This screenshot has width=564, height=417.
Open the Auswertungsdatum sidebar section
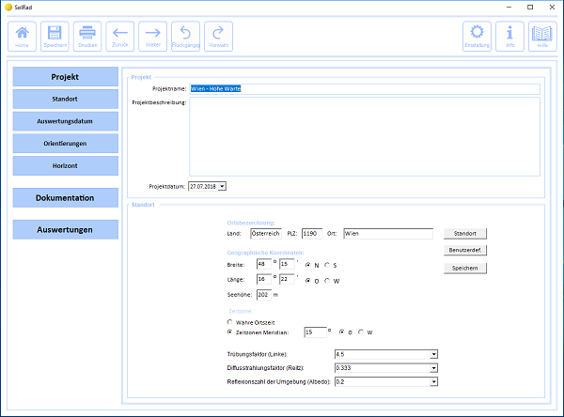click(x=65, y=121)
